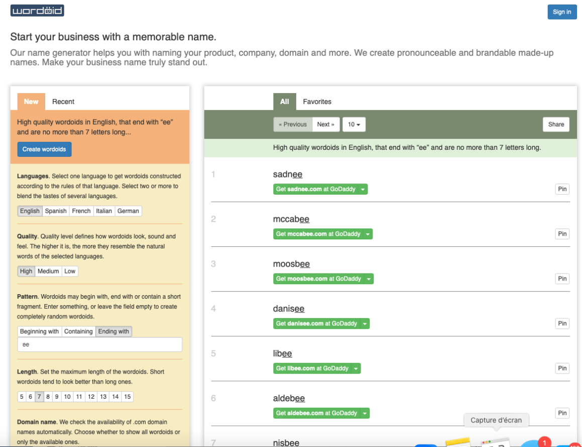The width and height of the screenshot is (582, 447).
Task: Open the 10 results-per-page dropdown
Action: point(354,125)
